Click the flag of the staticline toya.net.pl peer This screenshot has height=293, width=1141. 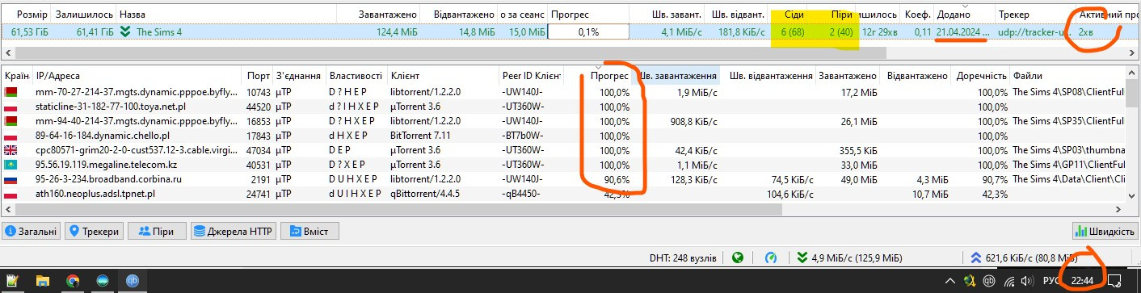tap(11, 107)
